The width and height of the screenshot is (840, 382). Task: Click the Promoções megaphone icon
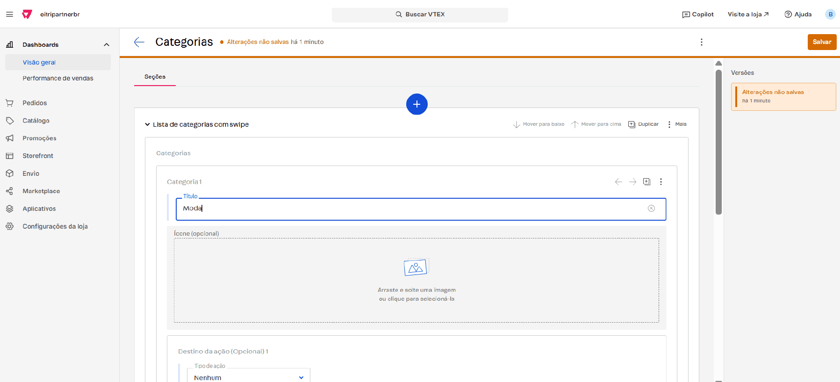click(9, 138)
